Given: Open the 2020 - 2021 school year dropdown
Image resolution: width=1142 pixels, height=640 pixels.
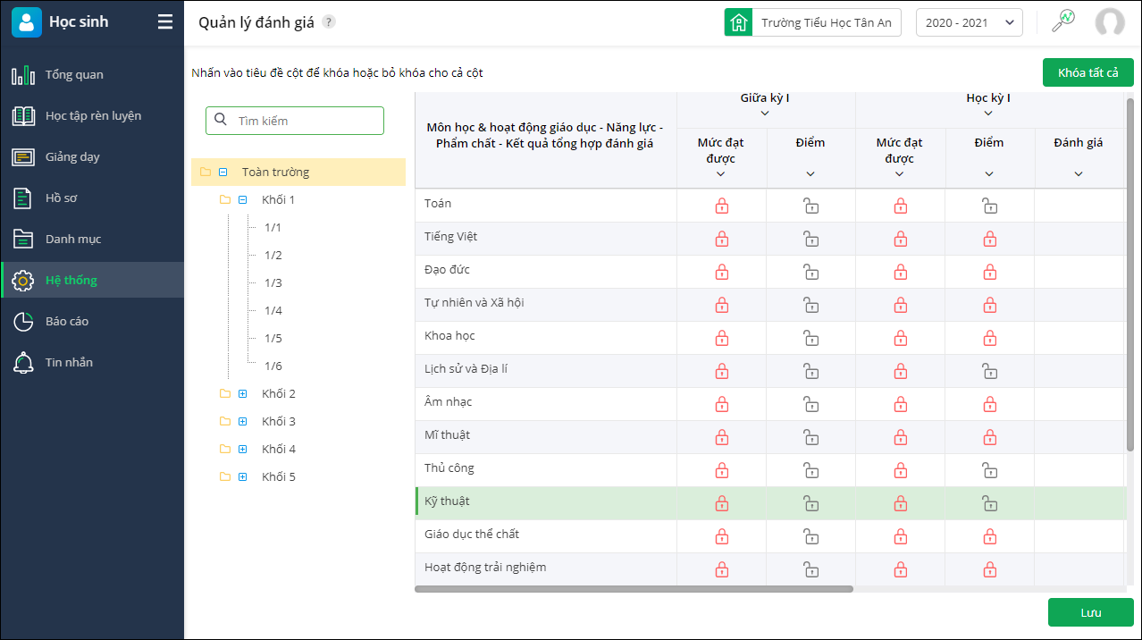Looking at the screenshot, I should point(969,22).
